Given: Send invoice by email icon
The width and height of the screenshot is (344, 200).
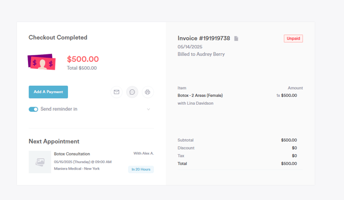Looking at the screenshot, I should click(116, 92).
